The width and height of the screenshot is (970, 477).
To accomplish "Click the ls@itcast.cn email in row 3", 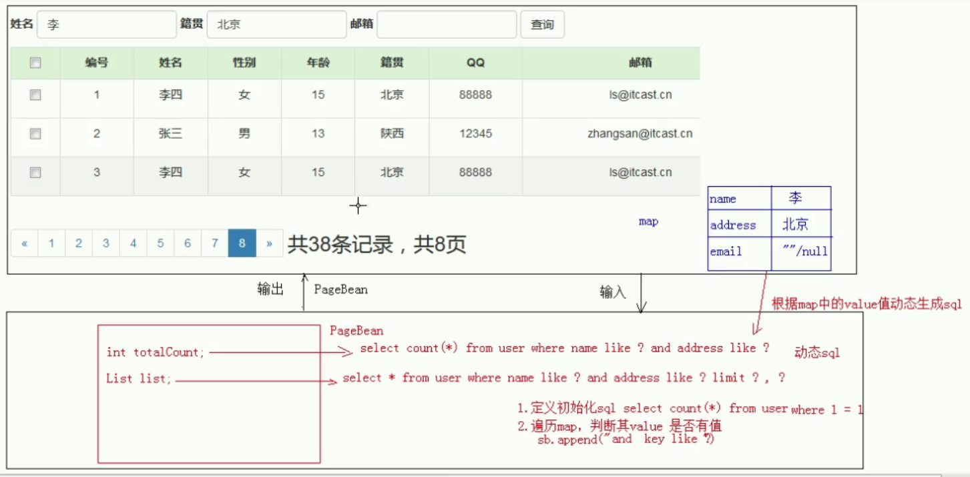I will point(640,173).
